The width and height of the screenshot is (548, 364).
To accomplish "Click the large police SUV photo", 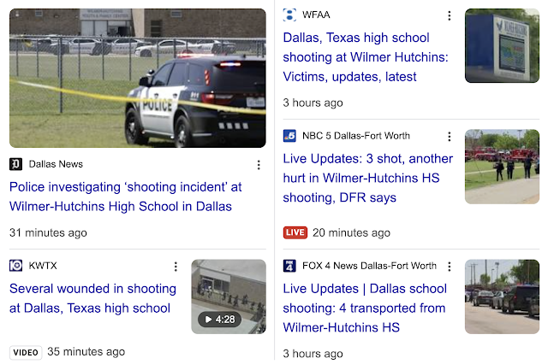I will pyautogui.click(x=138, y=78).
